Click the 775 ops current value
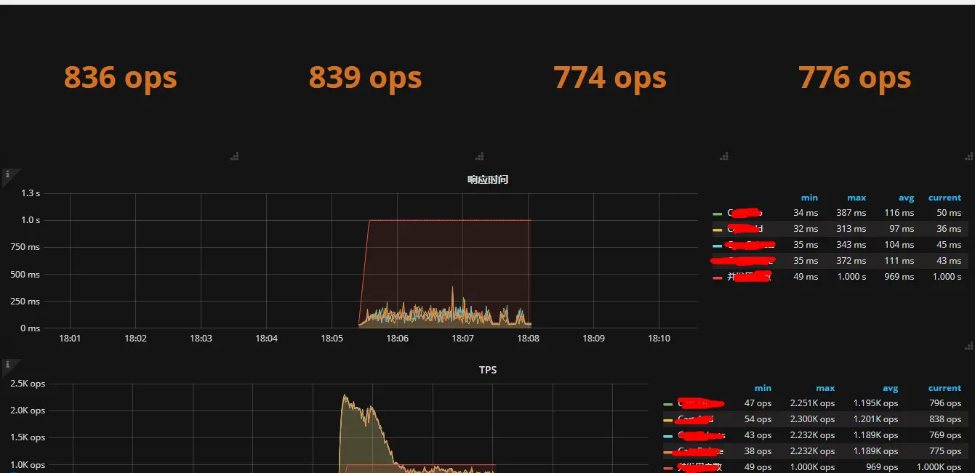 (x=945, y=451)
